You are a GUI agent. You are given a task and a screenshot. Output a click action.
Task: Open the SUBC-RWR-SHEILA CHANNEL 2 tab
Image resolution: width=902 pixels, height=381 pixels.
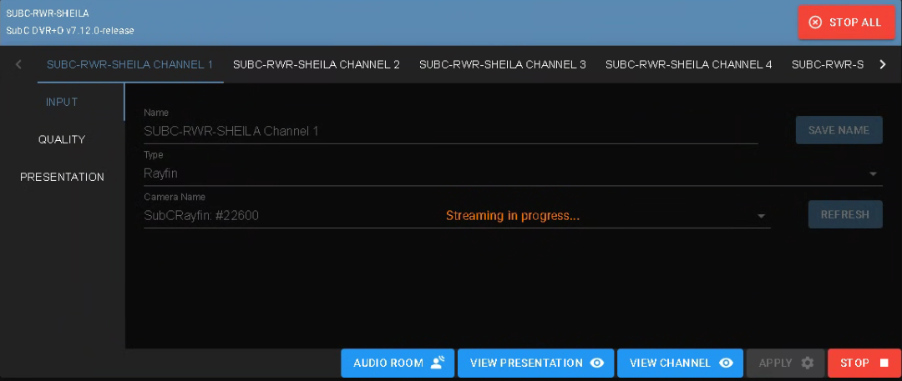[316, 64]
